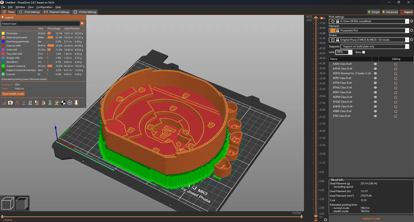Switch to the Filament Settings tab
The width and height of the screenshot is (414, 222).
[x=57, y=12]
